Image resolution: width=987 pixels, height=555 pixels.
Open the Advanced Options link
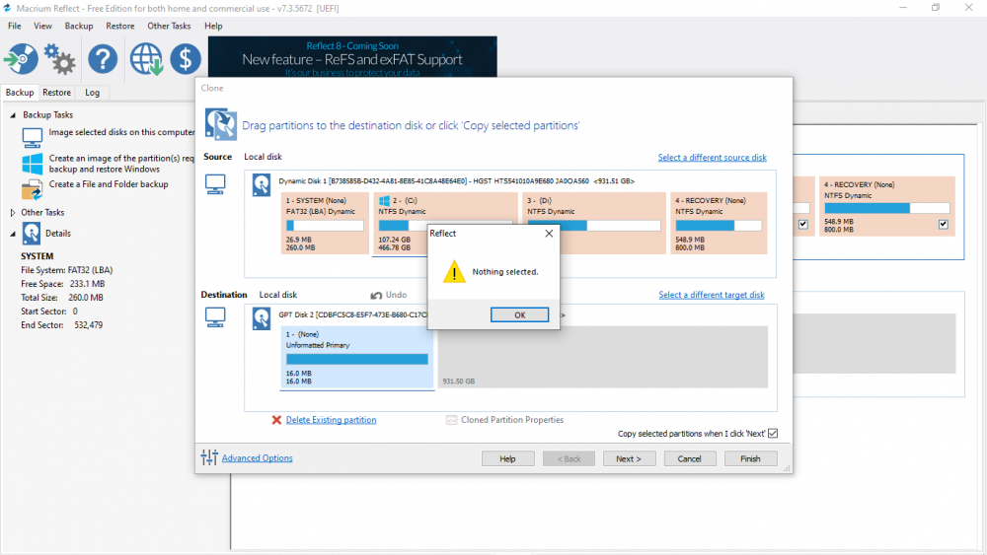point(257,458)
